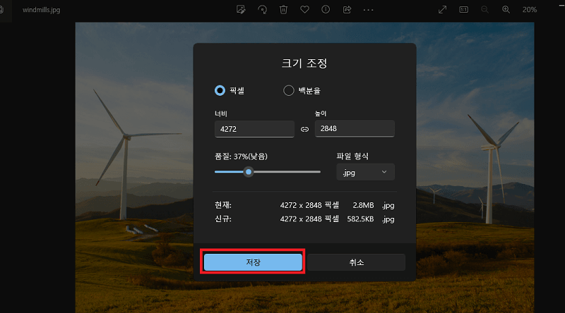Open the edit image tool icon
This screenshot has width=565, height=313.
tap(241, 10)
